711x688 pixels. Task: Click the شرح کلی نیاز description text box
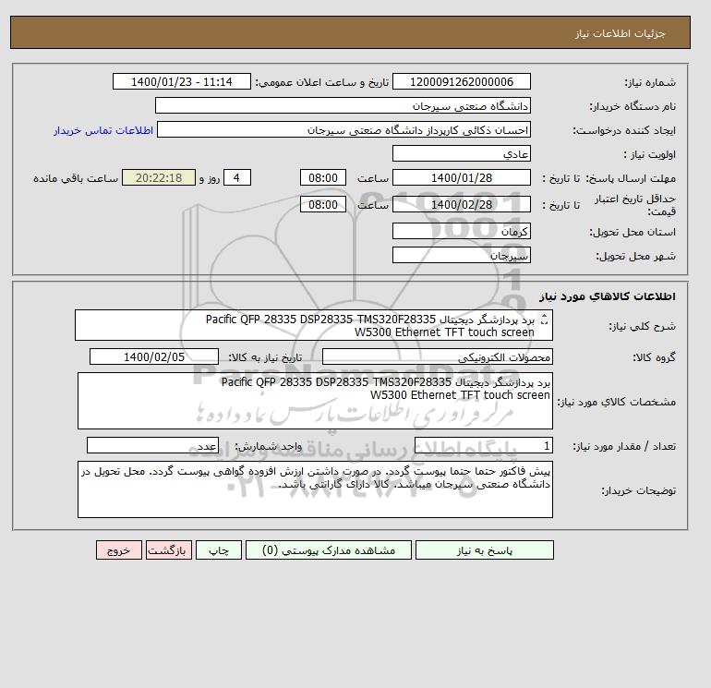314,326
